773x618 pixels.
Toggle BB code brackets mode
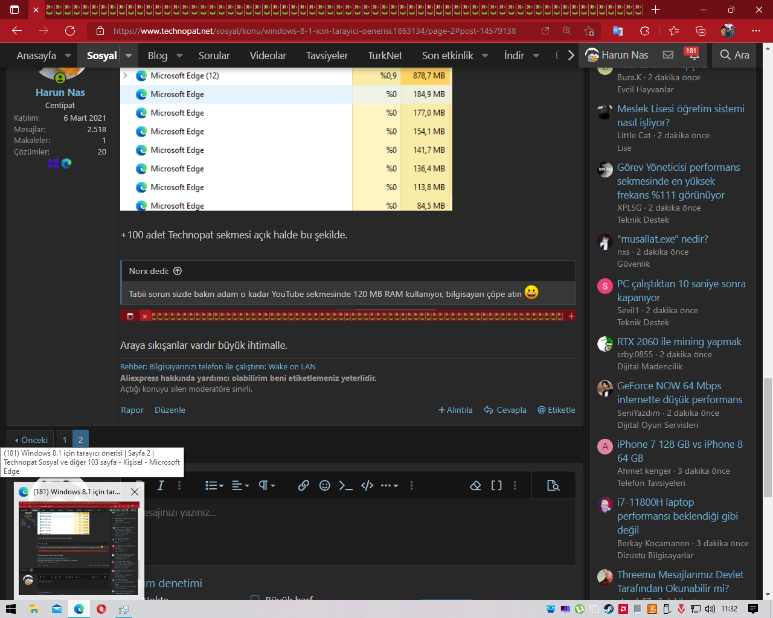(x=496, y=485)
